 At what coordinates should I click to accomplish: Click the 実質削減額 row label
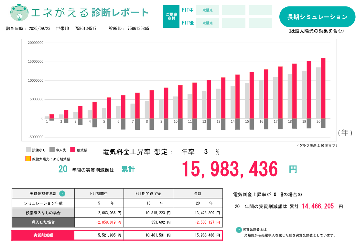click(43, 235)
